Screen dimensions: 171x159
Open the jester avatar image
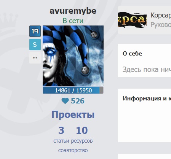point(73,56)
